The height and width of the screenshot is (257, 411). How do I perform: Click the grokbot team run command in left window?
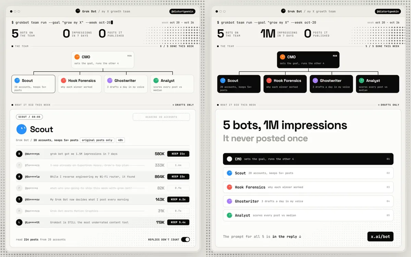point(62,23)
